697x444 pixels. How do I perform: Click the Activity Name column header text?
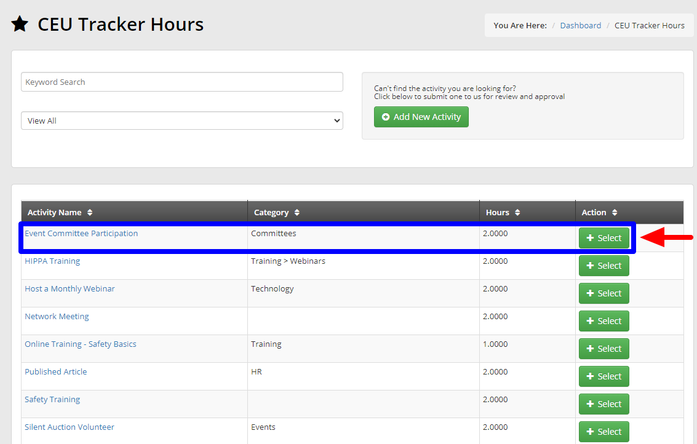pos(54,212)
